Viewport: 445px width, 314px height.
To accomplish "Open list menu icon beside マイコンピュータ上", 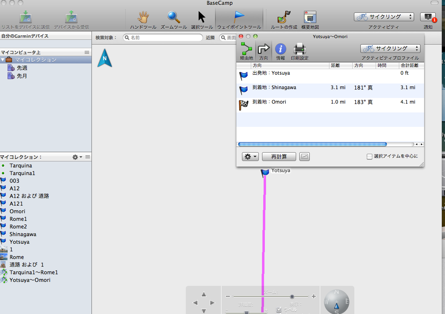I will 87,52.
